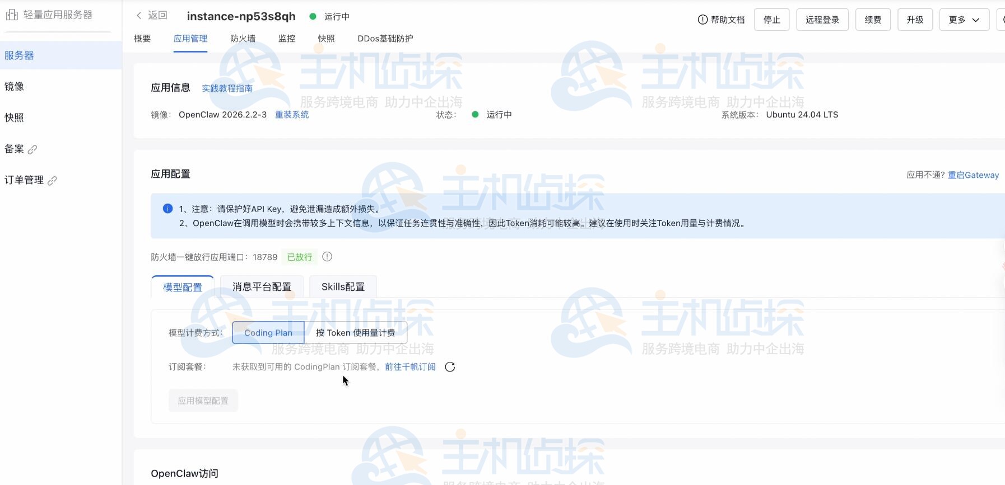Click the 应用信息 heading
The image size is (1005, 485).
(170, 88)
